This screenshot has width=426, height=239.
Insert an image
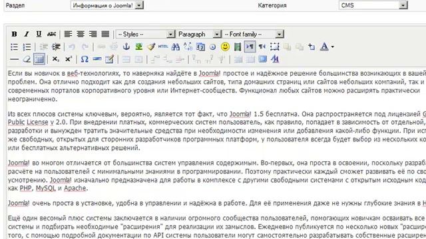(x=139, y=47)
